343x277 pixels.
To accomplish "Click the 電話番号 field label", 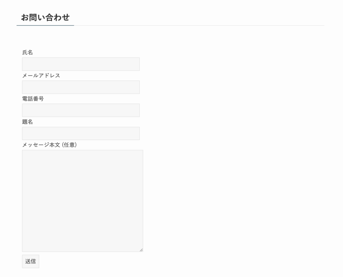I will point(33,99).
